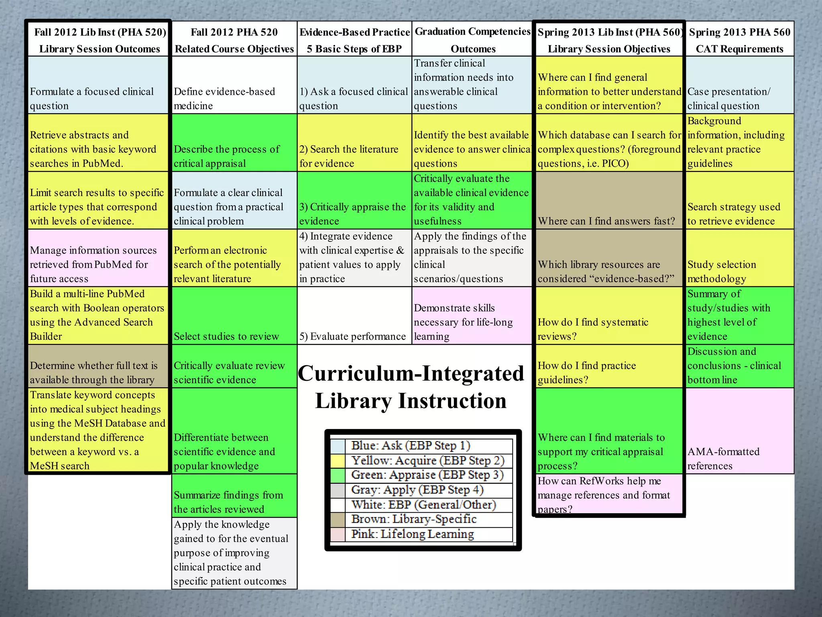822x617 pixels.
Task: Click the Evidence-Based Practice column header
Action: point(354,40)
